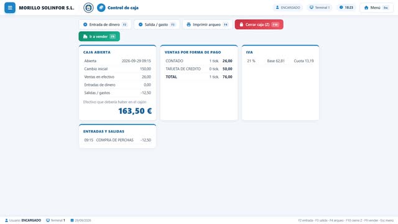Click the Entradas de dinero row label
This screenshot has height=224, width=398.
click(99, 85)
